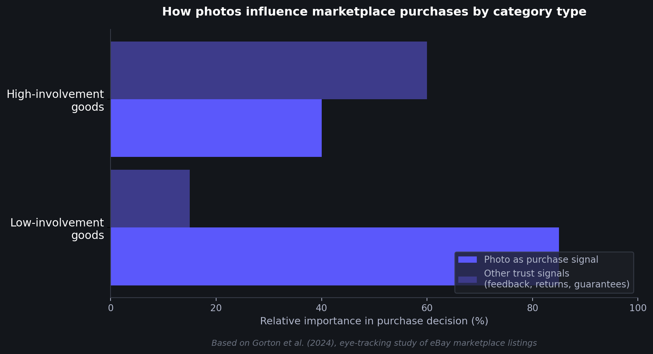653x354 pixels.
Task: Click the 20 tick label on the x-axis
Action: (216, 308)
